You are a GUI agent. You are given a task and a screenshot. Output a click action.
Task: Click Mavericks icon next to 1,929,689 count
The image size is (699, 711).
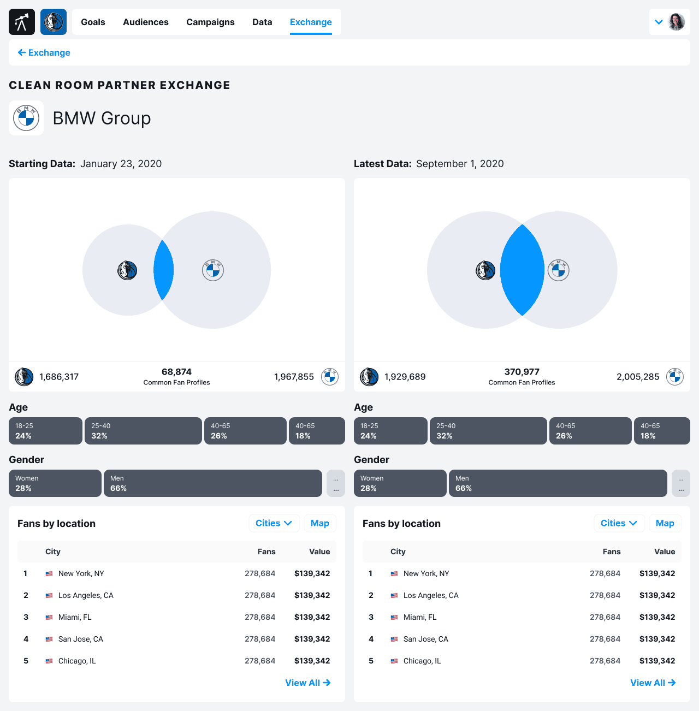369,377
